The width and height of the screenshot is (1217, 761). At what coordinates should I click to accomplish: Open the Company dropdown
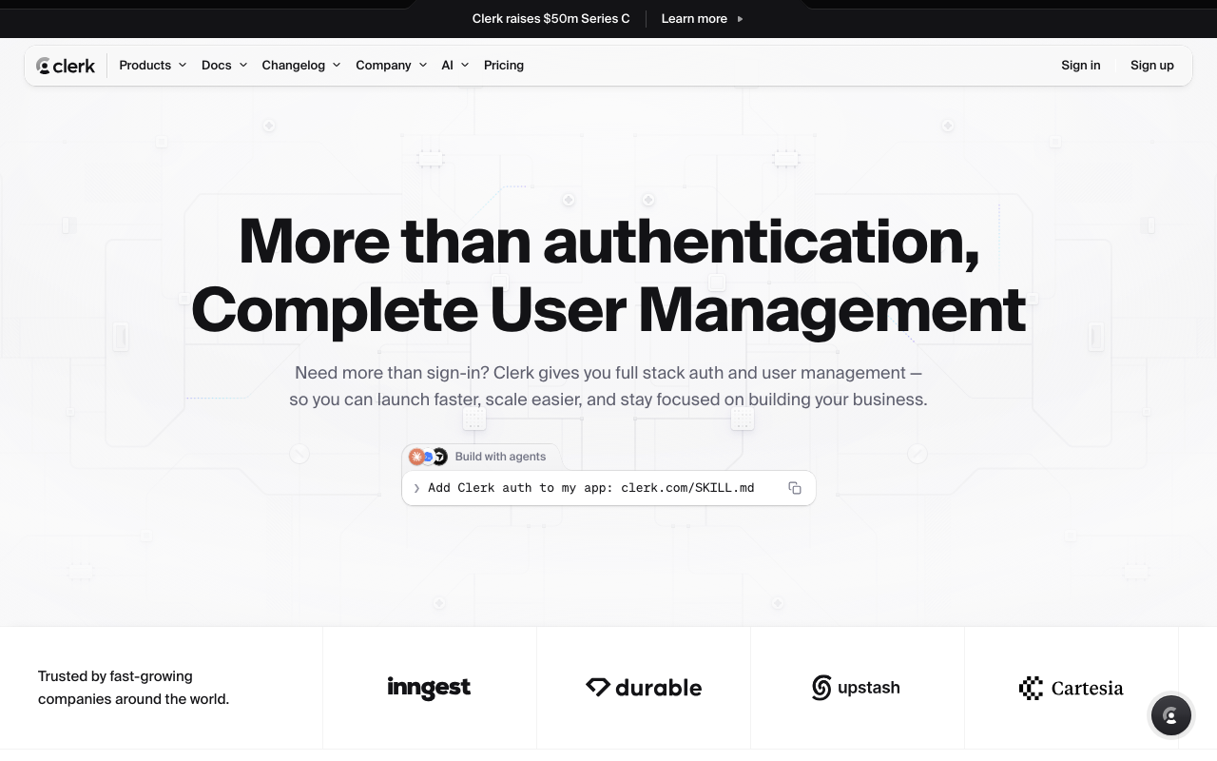(391, 66)
